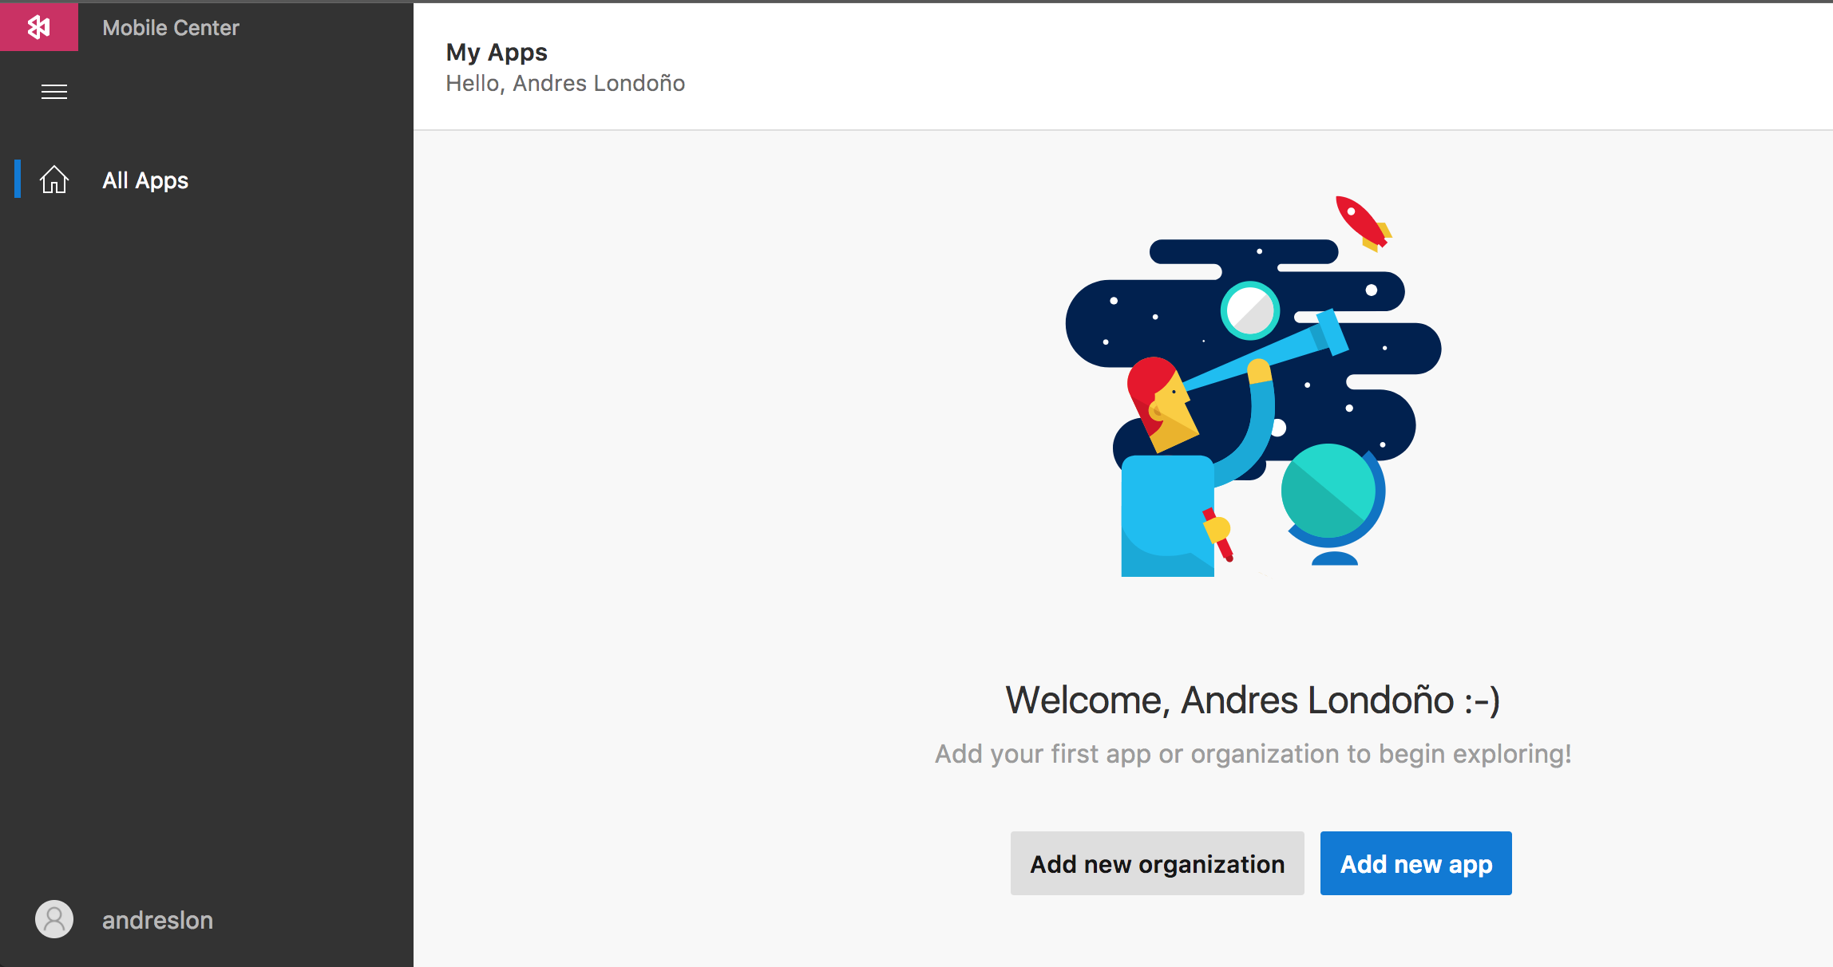Screen dimensions: 1833x967
Task: Click the blue active indicator beside All Apps
Action: (18, 179)
